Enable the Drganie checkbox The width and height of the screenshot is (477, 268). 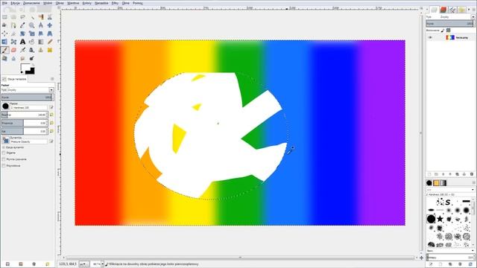point(4,153)
